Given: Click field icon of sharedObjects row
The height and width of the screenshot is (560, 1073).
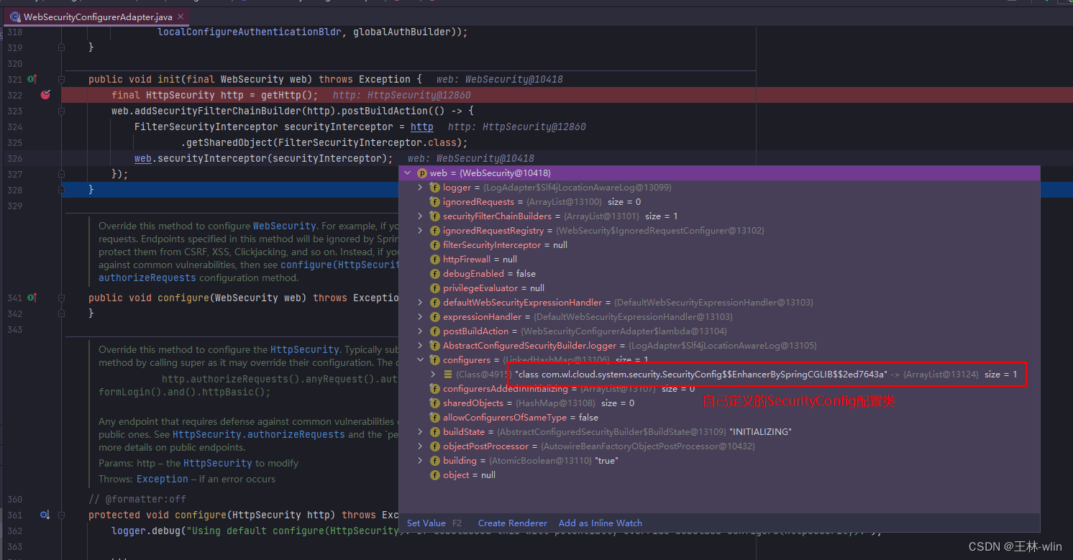Looking at the screenshot, I should tap(434, 403).
